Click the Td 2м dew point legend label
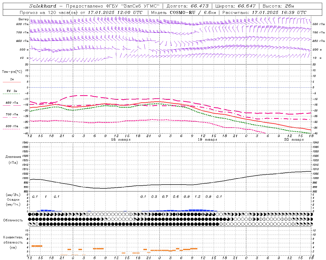 (12, 91)
